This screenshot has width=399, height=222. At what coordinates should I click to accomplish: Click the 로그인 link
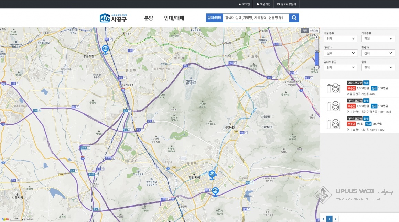point(244,4)
